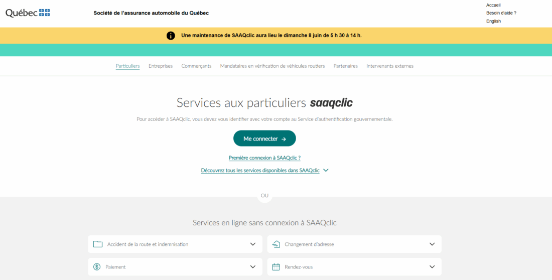Click the Québec government logo
Viewport: 552px width, 280px height.
28,13
